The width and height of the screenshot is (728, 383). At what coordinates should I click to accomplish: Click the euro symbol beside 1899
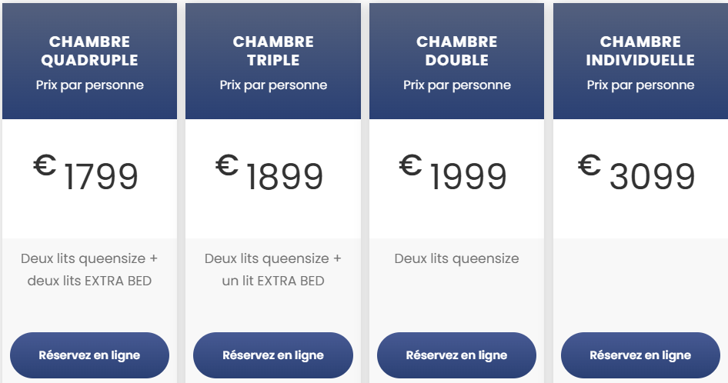coord(228,165)
